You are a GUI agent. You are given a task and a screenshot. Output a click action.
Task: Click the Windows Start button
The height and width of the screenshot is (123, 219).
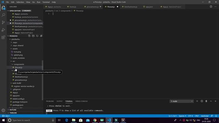coord(3,120)
